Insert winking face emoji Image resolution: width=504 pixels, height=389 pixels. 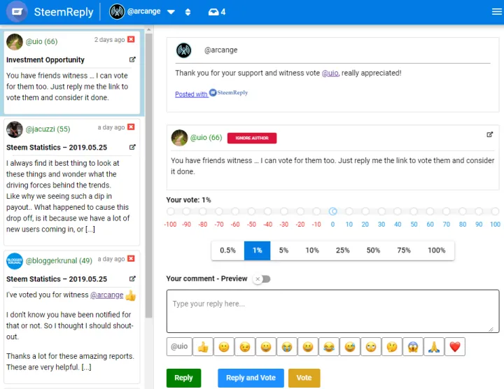pos(245,346)
